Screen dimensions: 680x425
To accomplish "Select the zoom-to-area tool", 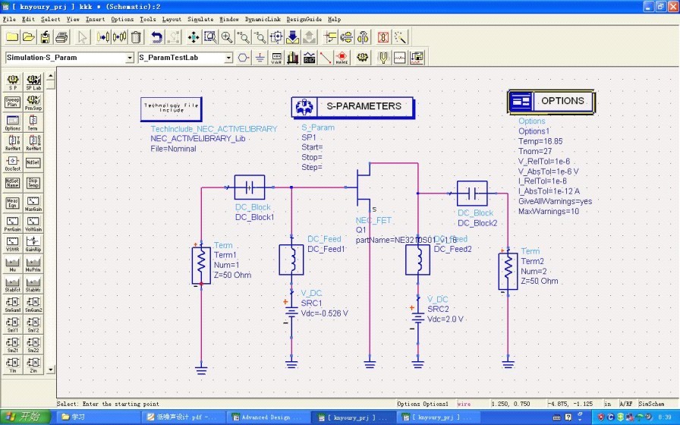I will (x=210, y=37).
